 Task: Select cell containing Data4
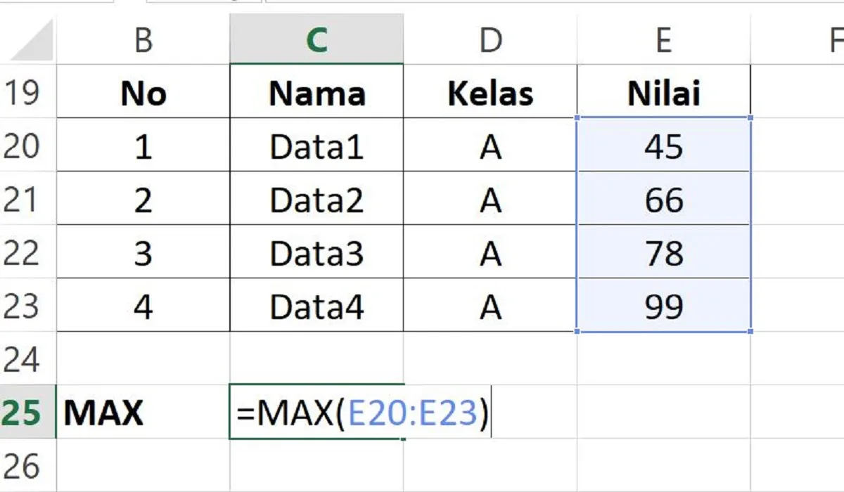316,306
